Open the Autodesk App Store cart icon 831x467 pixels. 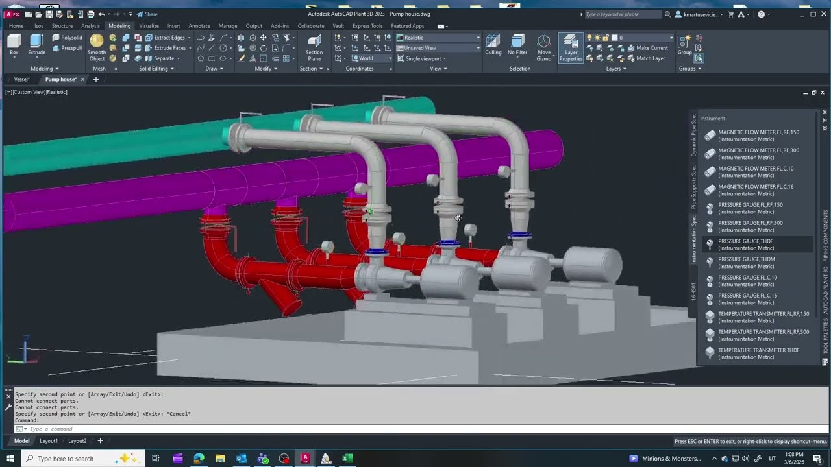pos(731,14)
